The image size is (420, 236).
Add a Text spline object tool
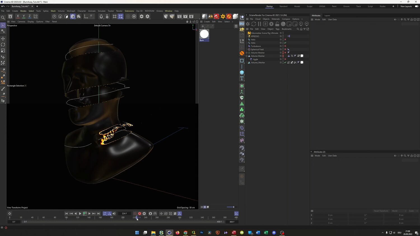click(x=242, y=79)
